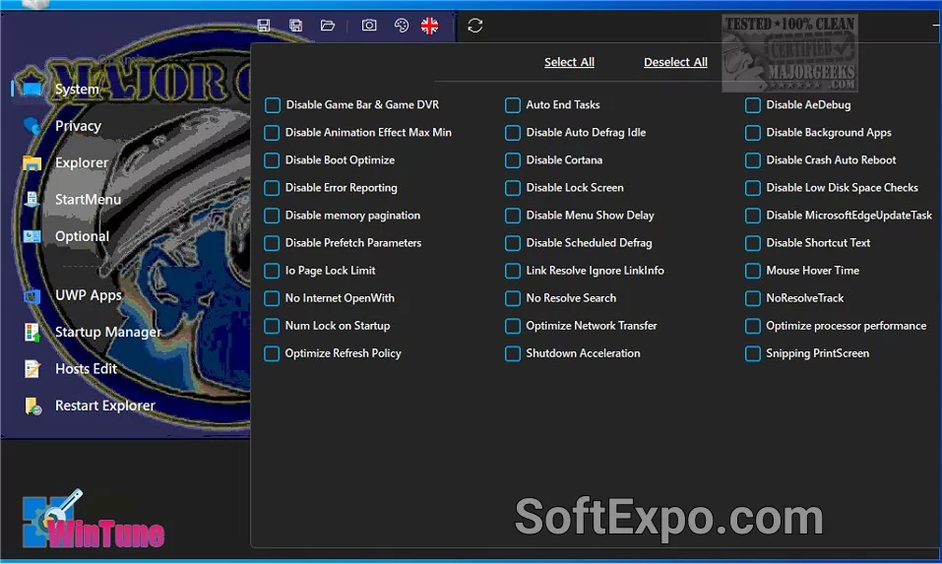Enable Disable Game Bar & Game DVR
Viewport: 942px width, 564px height.
[272, 105]
